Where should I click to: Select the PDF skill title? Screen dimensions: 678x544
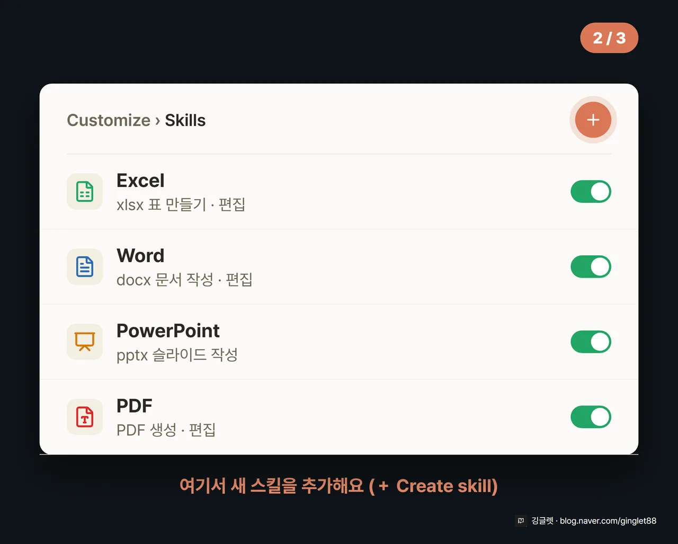(134, 406)
